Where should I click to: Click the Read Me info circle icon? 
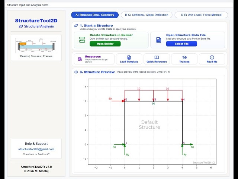tap(212, 57)
